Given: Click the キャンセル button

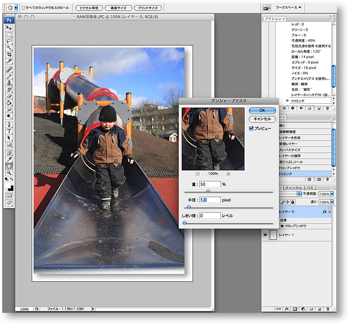Looking at the screenshot, I should tap(262, 119).
